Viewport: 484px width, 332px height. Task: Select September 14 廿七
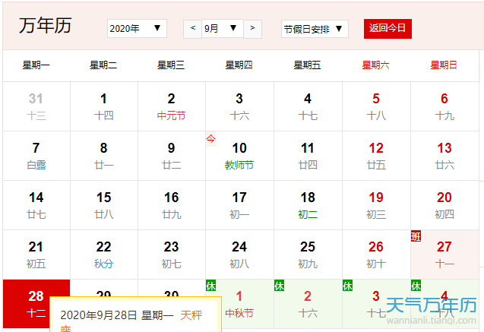36,205
